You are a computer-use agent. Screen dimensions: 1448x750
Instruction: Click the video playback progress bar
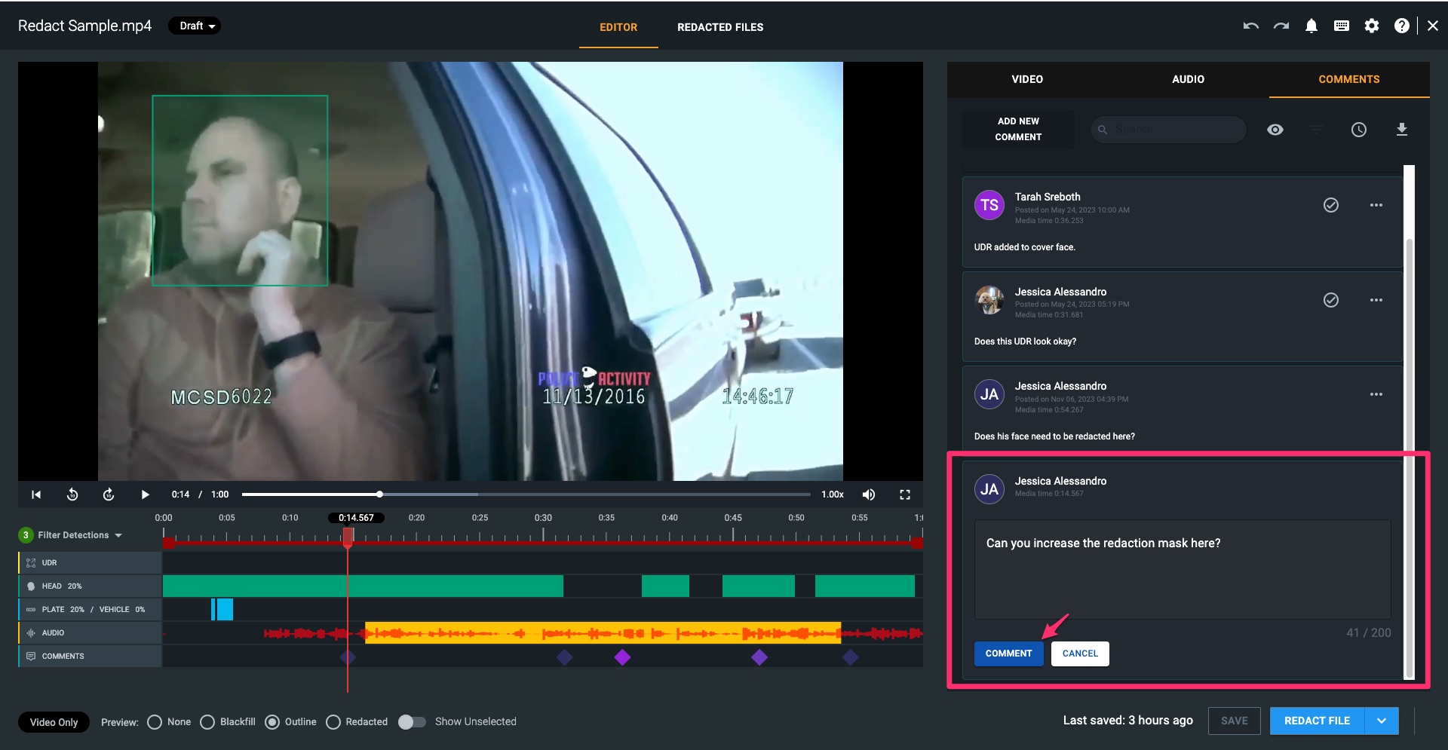pyautogui.click(x=525, y=494)
